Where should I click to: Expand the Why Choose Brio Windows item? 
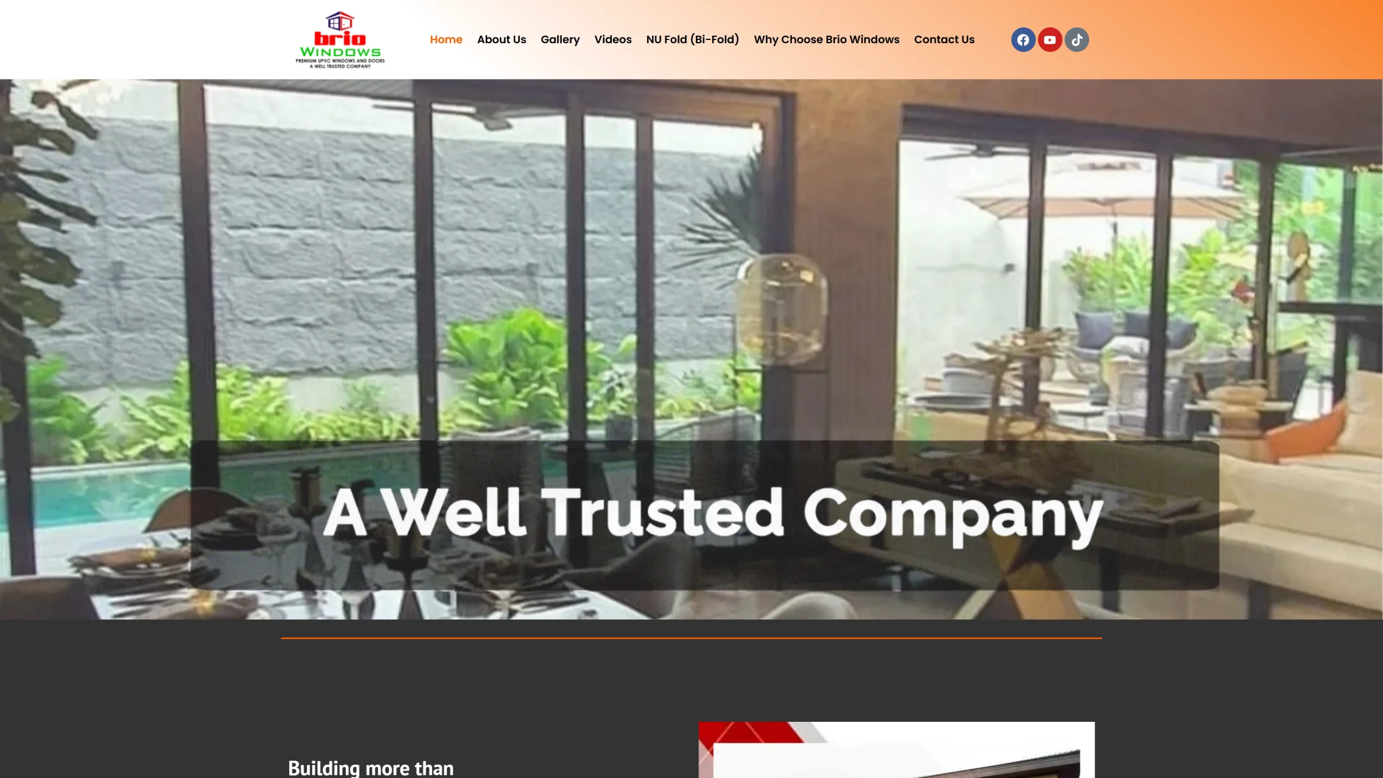pos(827,39)
